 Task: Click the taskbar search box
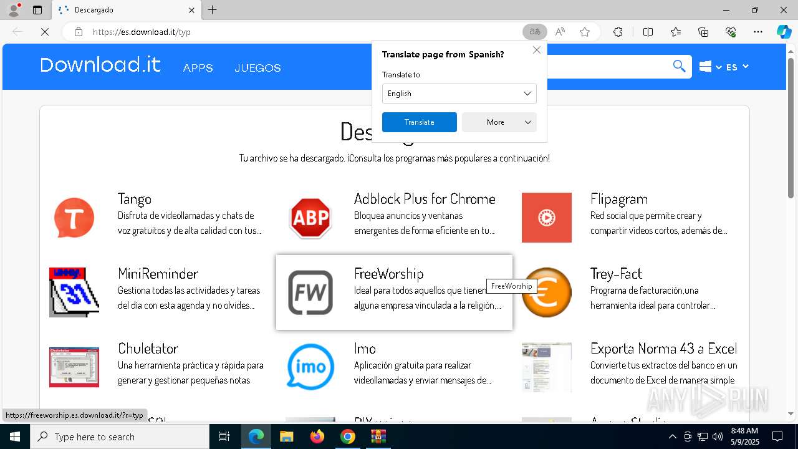click(120, 437)
